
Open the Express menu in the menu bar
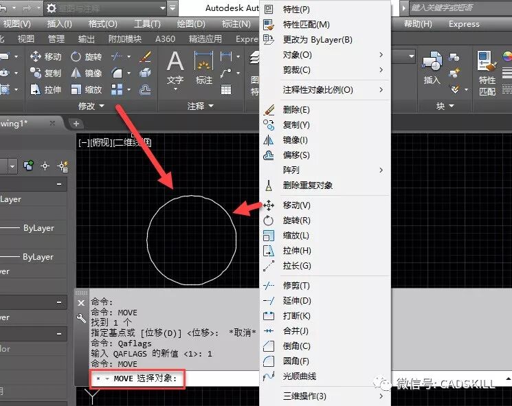464,24
